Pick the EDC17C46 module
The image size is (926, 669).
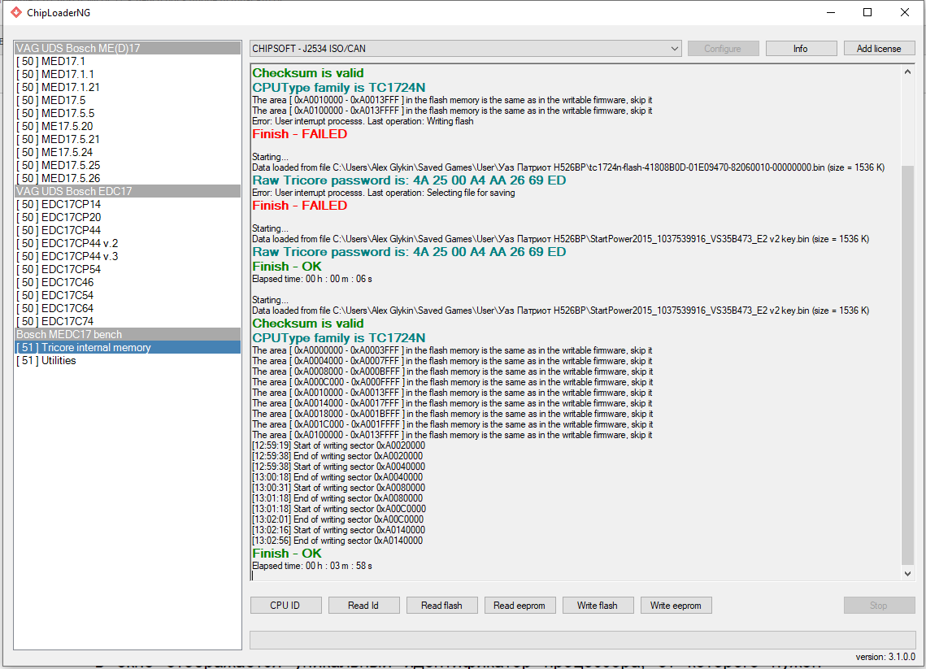pyautogui.click(x=67, y=282)
